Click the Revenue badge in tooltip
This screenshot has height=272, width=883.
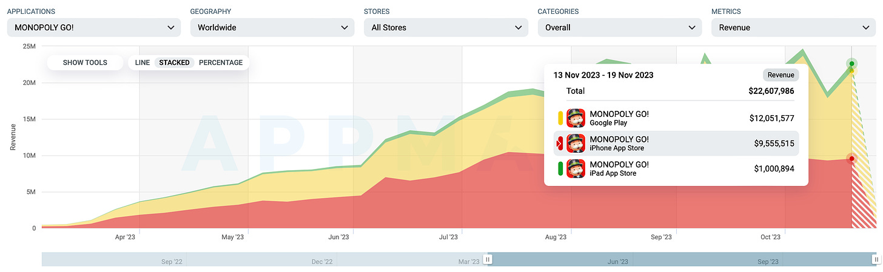pyautogui.click(x=781, y=75)
